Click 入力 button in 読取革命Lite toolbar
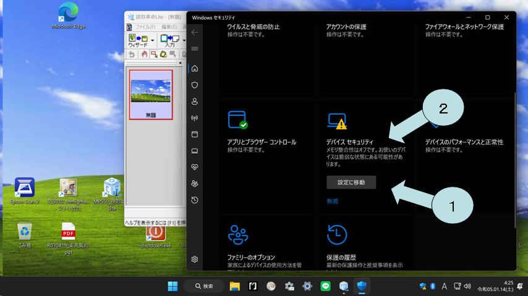Screen dimensions: 528x296 tap(169, 41)
